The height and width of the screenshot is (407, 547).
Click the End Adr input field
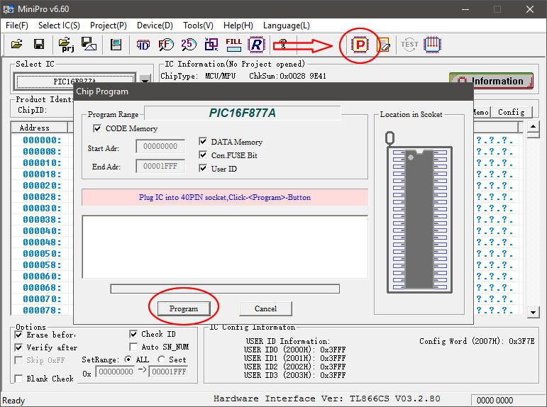point(160,166)
